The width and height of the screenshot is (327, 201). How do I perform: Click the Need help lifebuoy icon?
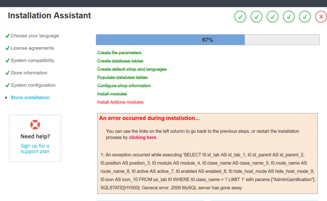pos(35,124)
